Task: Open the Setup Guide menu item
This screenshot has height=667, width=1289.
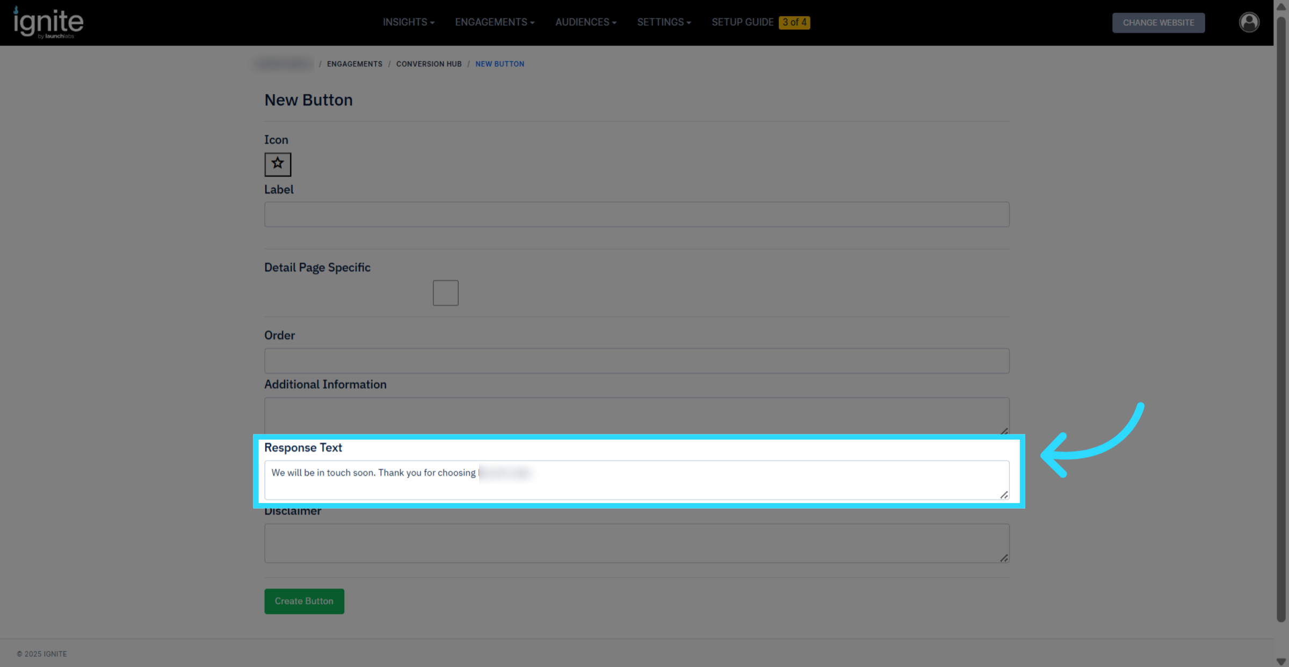Action: coord(742,22)
